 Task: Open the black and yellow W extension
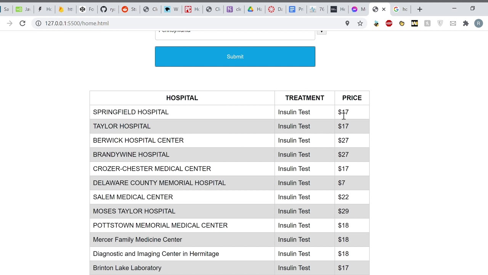(x=414, y=23)
